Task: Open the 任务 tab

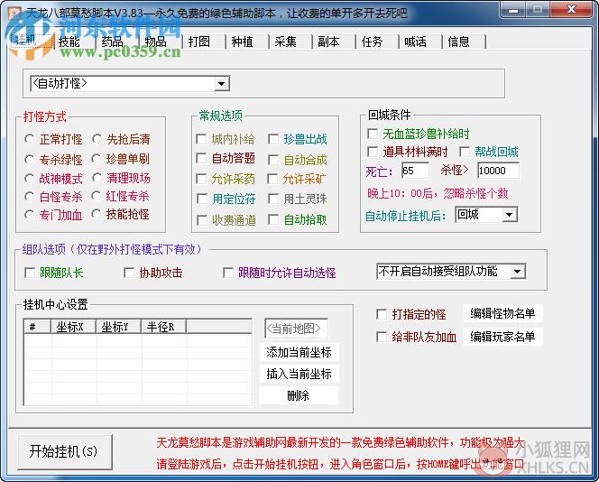Action: pos(372,42)
